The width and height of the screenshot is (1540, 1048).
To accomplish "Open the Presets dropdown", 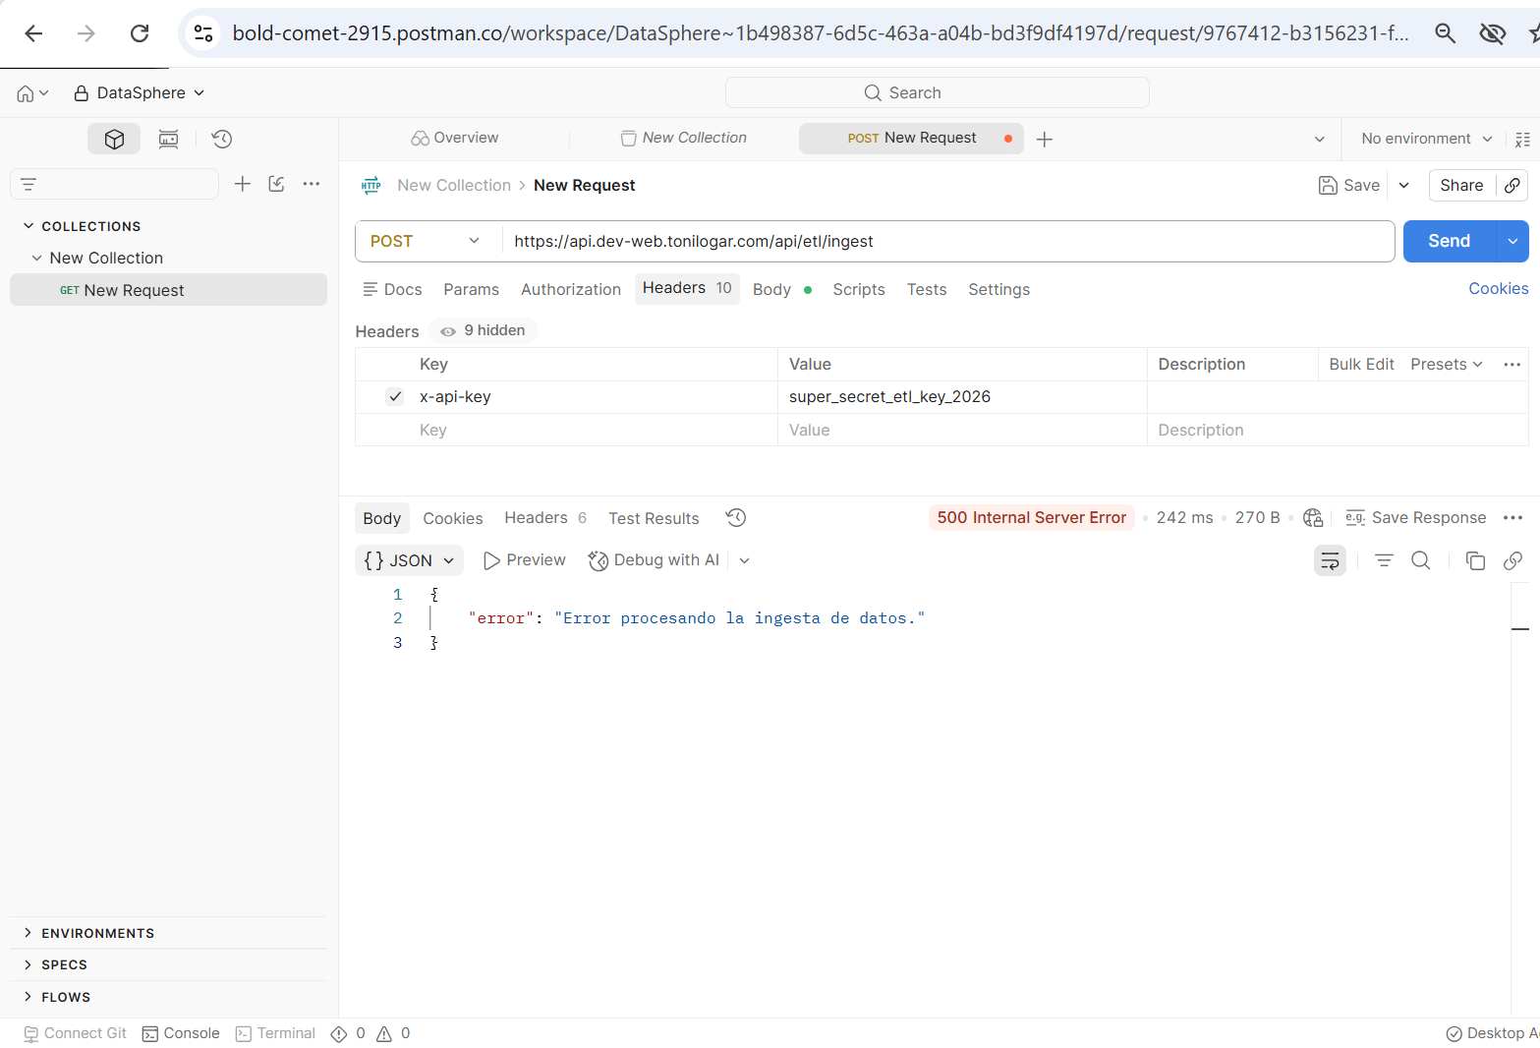I will pos(1447,365).
